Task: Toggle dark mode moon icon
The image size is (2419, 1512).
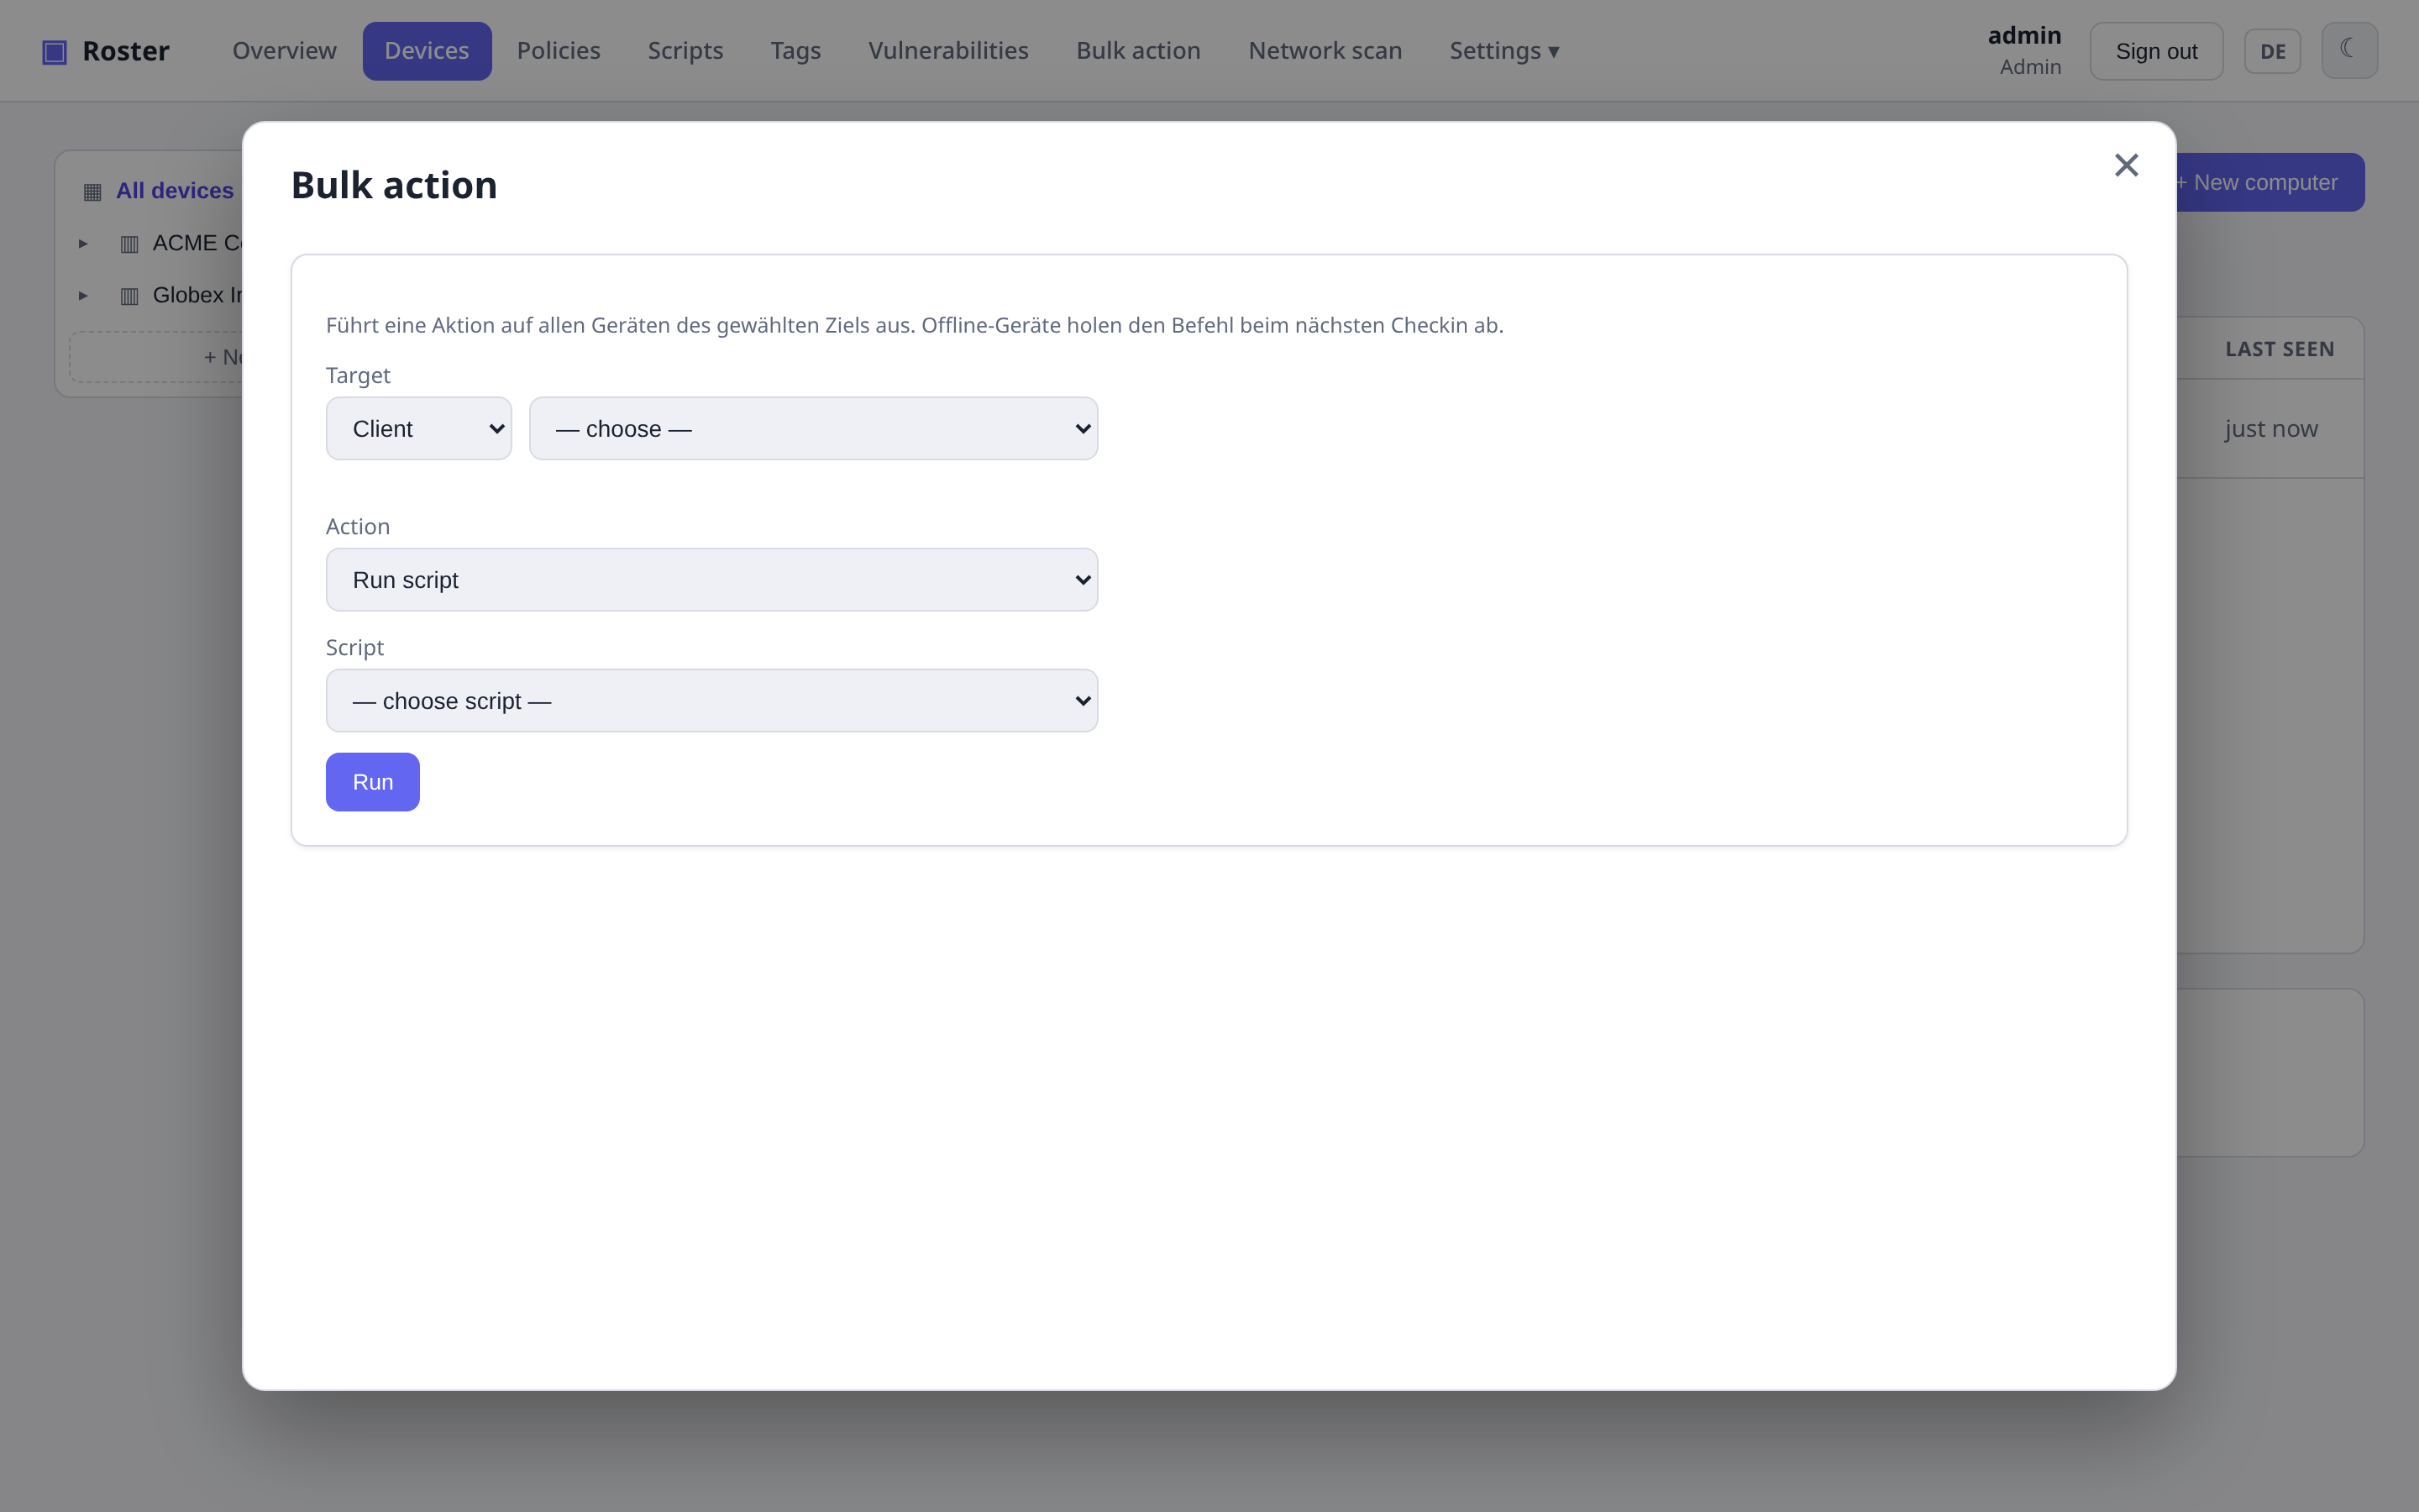Action: click(x=2349, y=50)
